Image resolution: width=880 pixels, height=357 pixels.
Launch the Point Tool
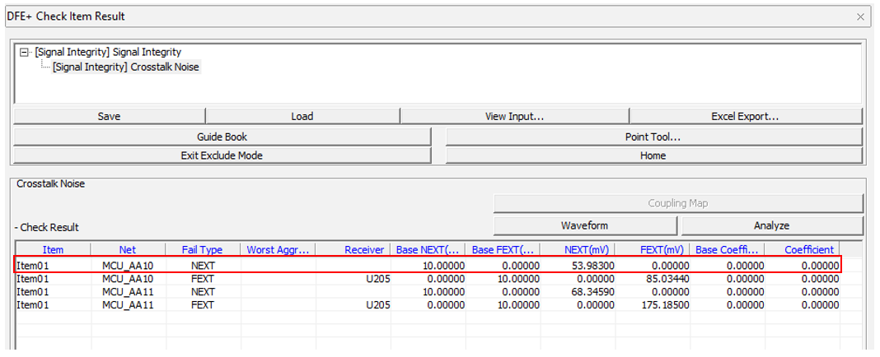click(x=653, y=137)
